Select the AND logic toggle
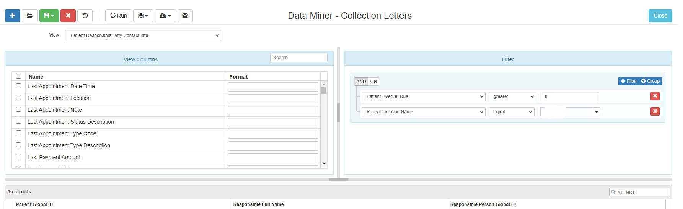Image resolution: width=683 pixels, height=209 pixels. (361, 82)
